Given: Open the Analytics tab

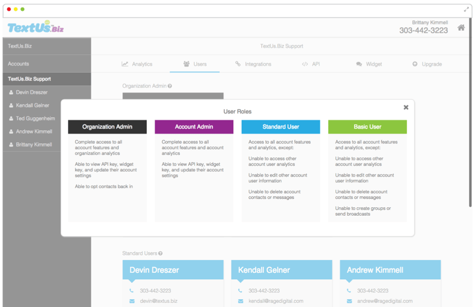Looking at the screenshot, I should [x=137, y=64].
